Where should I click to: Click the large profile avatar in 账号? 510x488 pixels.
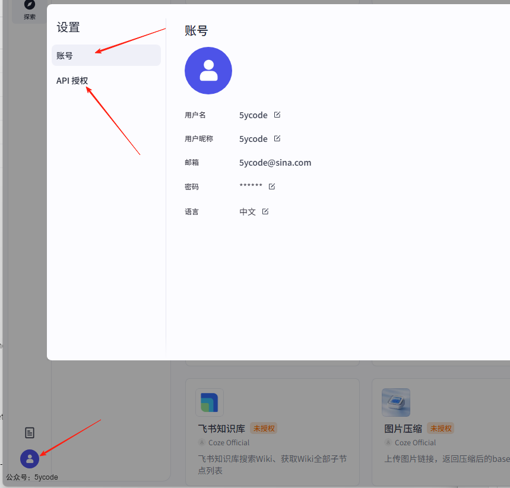coord(208,71)
